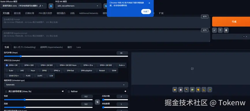The height and width of the screenshot is (111, 250).
Task: Open the 后期处理 tab
Action: 29,13
